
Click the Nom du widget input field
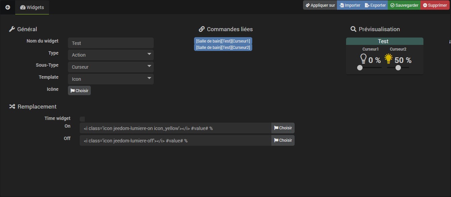click(111, 43)
